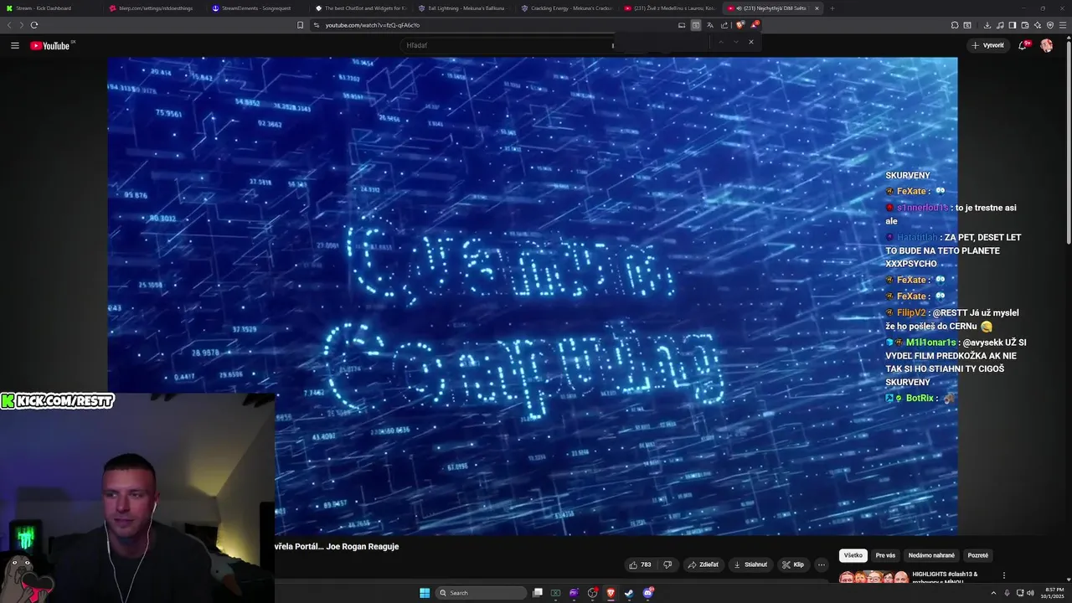Switch to Živě z Medellínu s Laurou tab
Viewport: 1072px width, 603px height.
pyautogui.click(x=670, y=8)
